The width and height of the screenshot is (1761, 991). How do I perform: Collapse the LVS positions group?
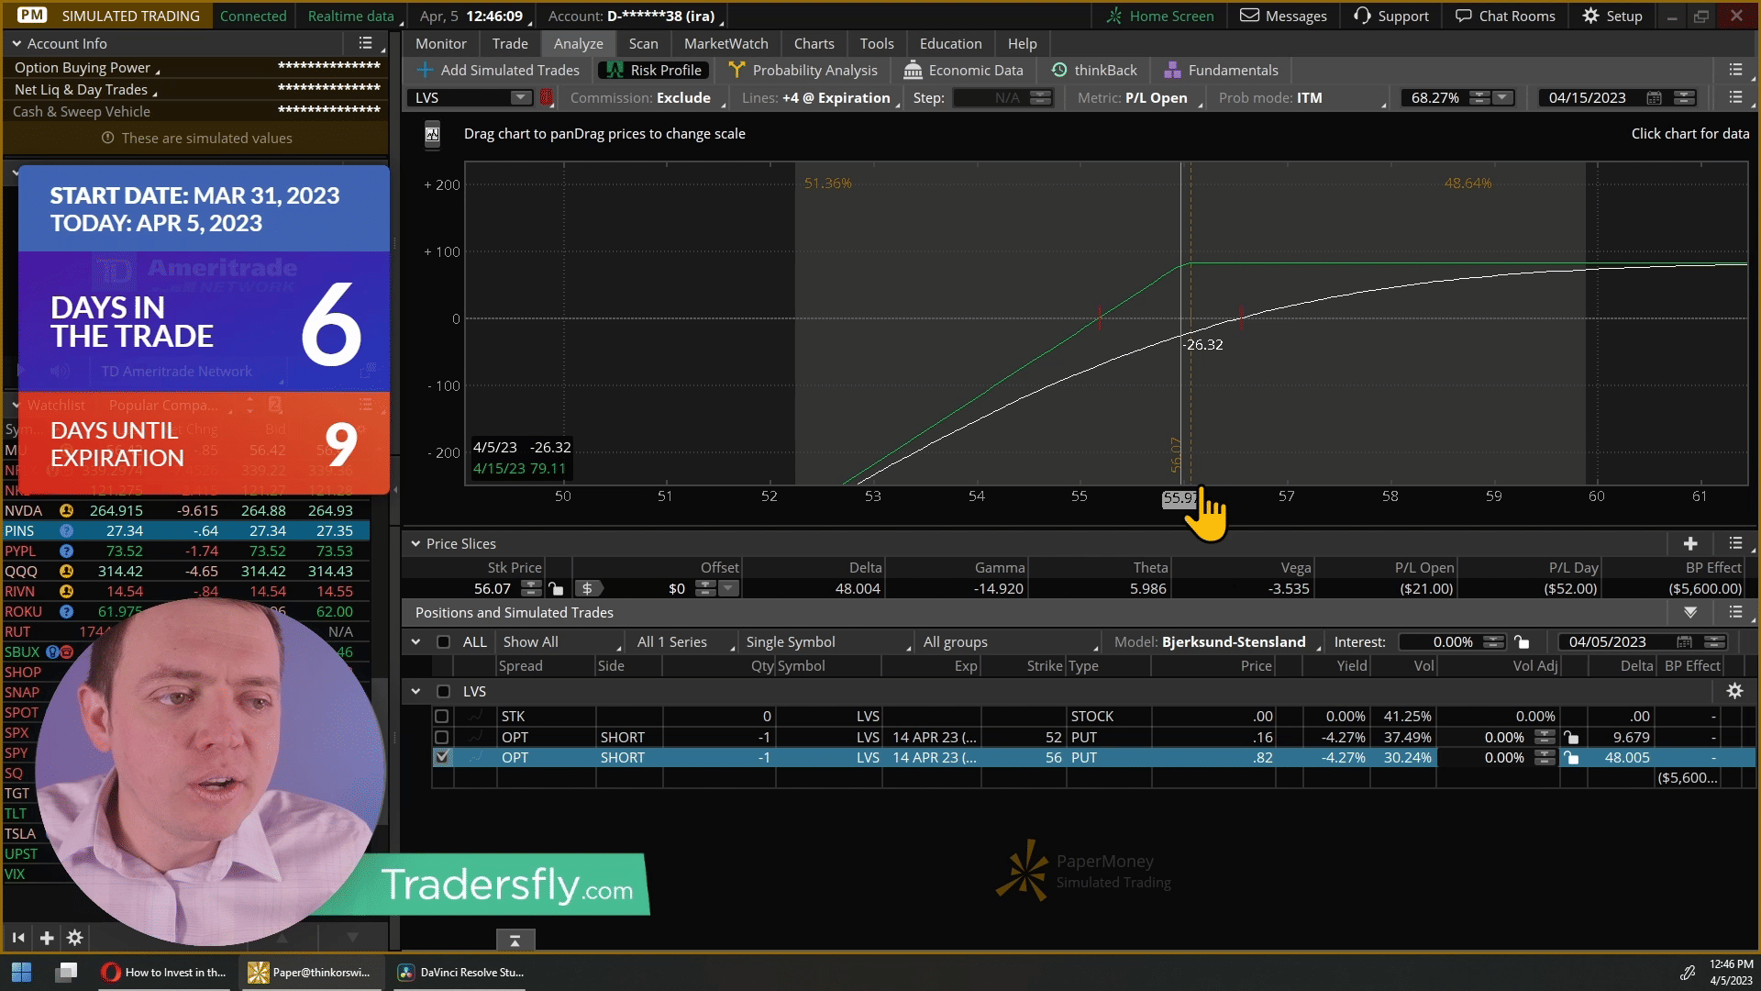click(x=415, y=691)
